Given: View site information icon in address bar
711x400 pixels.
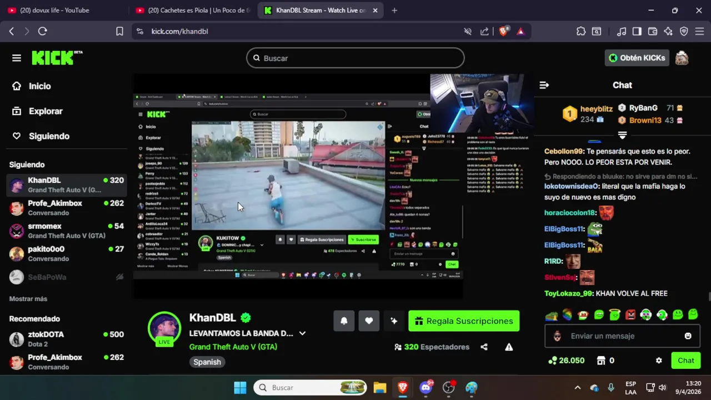Looking at the screenshot, I should click(139, 32).
